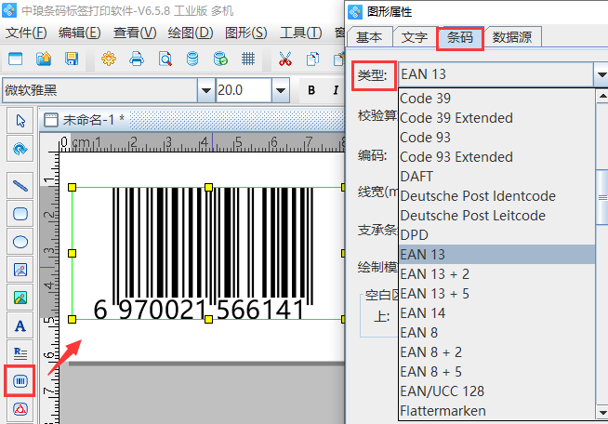The height and width of the screenshot is (424, 608).
Task: Click the new document icon in toolbar
Action: click(16, 59)
